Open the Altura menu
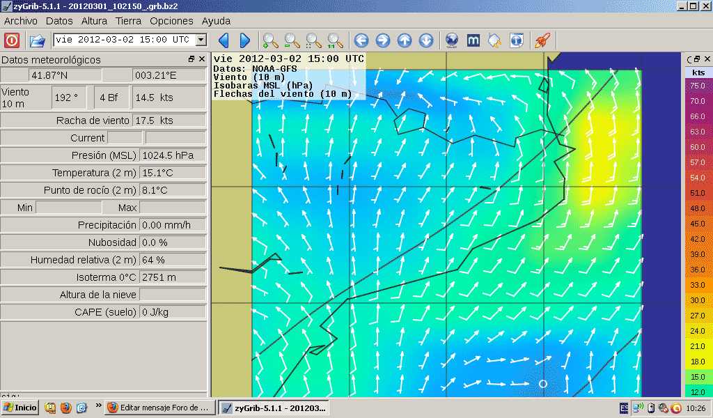The image size is (713, 418). point(94,21)
